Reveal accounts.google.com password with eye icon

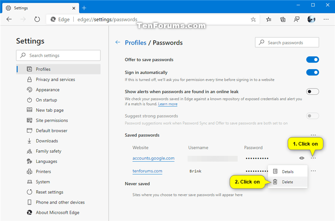tap(302, 158)
